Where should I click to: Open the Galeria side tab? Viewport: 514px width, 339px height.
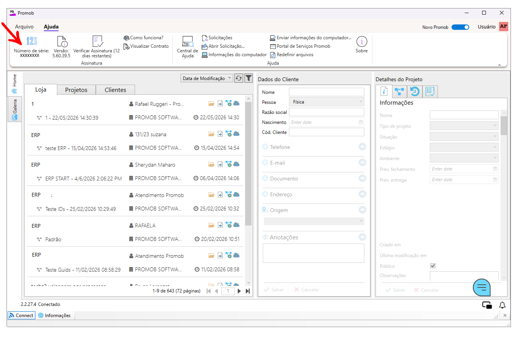coord(15,109)
